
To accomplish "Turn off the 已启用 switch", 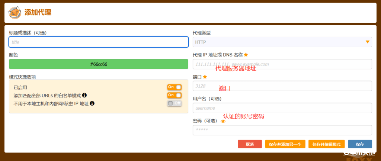I will coord(174,87).
